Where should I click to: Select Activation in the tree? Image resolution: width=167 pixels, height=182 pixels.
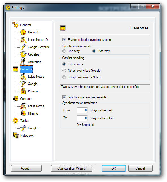coord(34,62)
